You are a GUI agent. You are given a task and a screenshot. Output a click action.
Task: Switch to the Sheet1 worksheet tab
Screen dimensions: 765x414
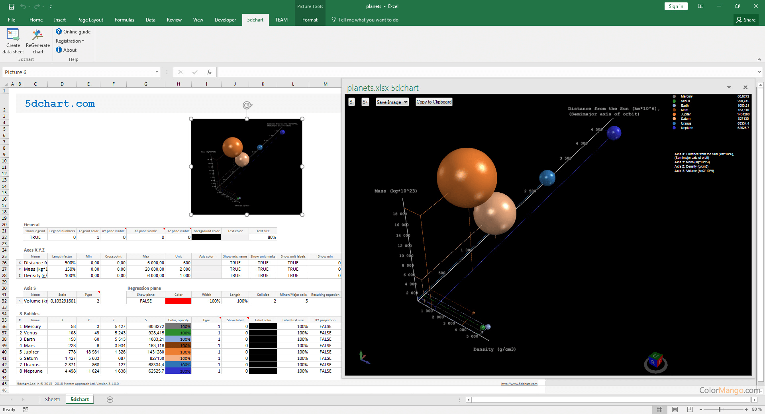52,400
